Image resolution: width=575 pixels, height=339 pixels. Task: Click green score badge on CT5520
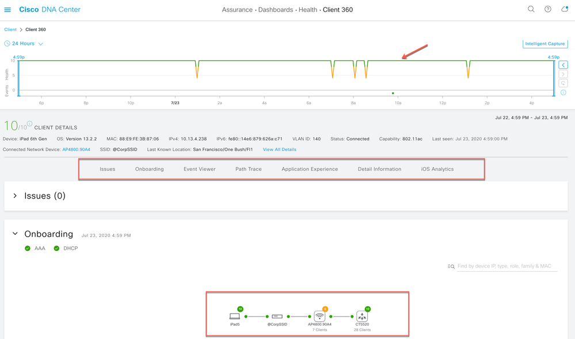[x=367, y=309]
